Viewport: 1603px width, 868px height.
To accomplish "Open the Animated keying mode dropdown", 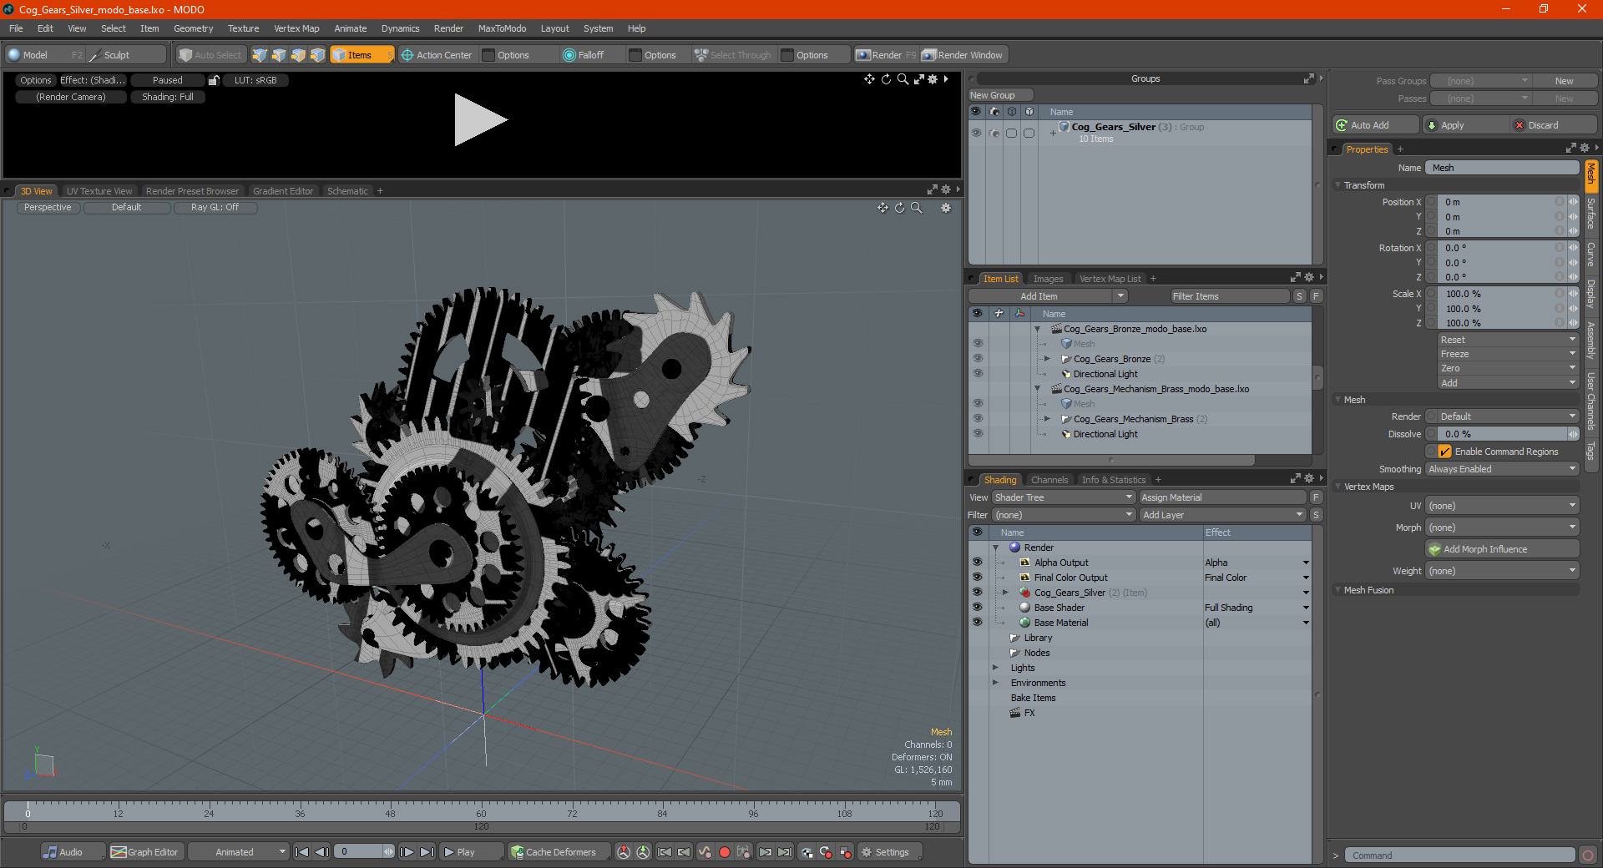I will [238, 852].
